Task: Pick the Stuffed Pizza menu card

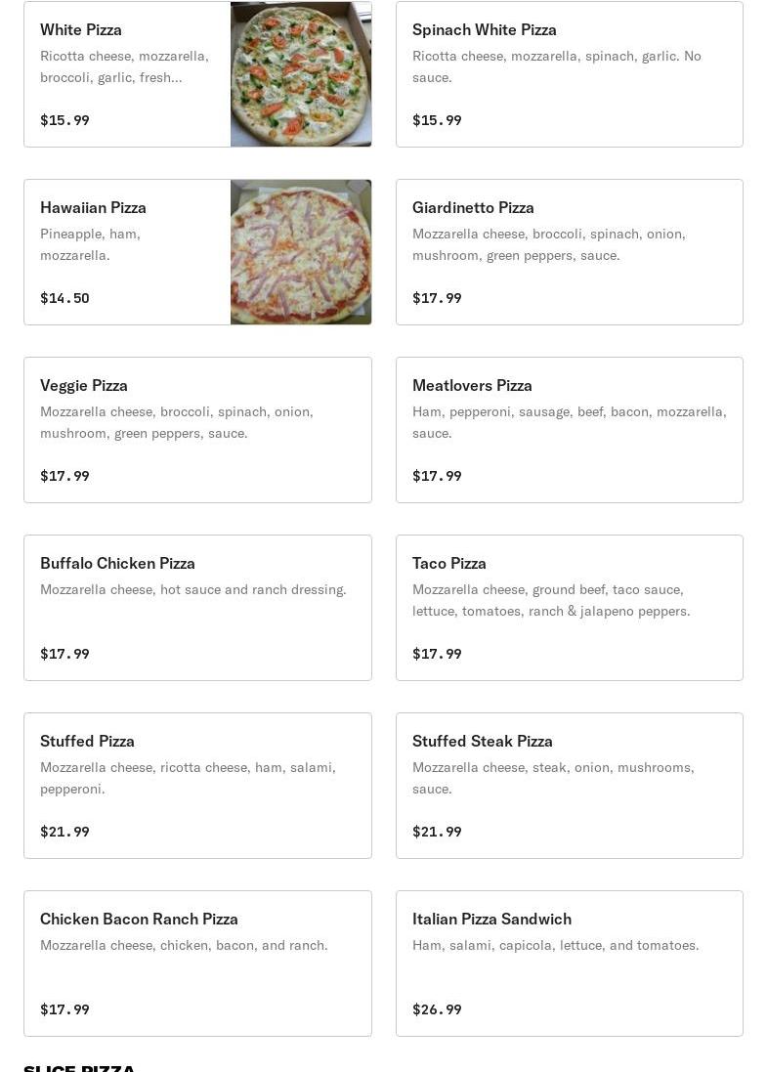Action: (197, 786)
